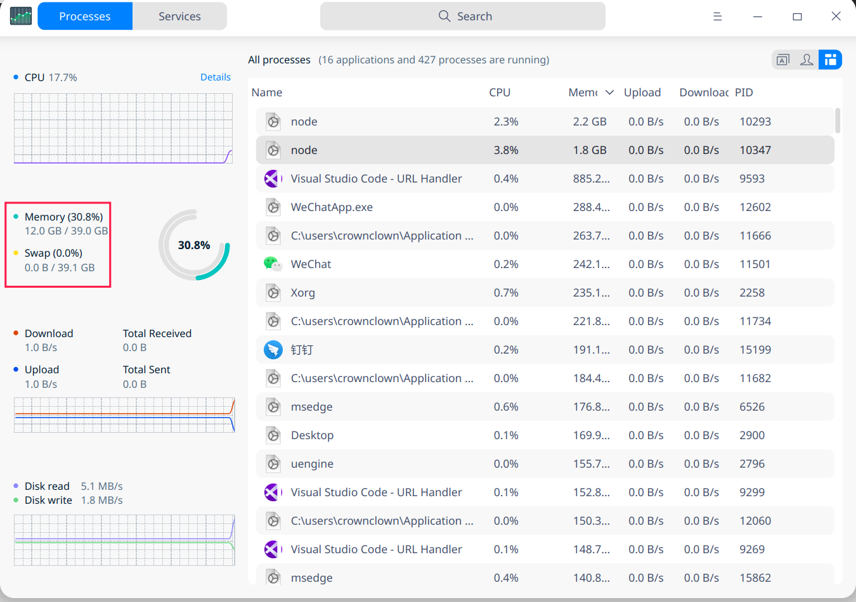Viewport: 856px width, 602px height.
Task: Click the Memory column sort arrow
Action: coord(609,93)
